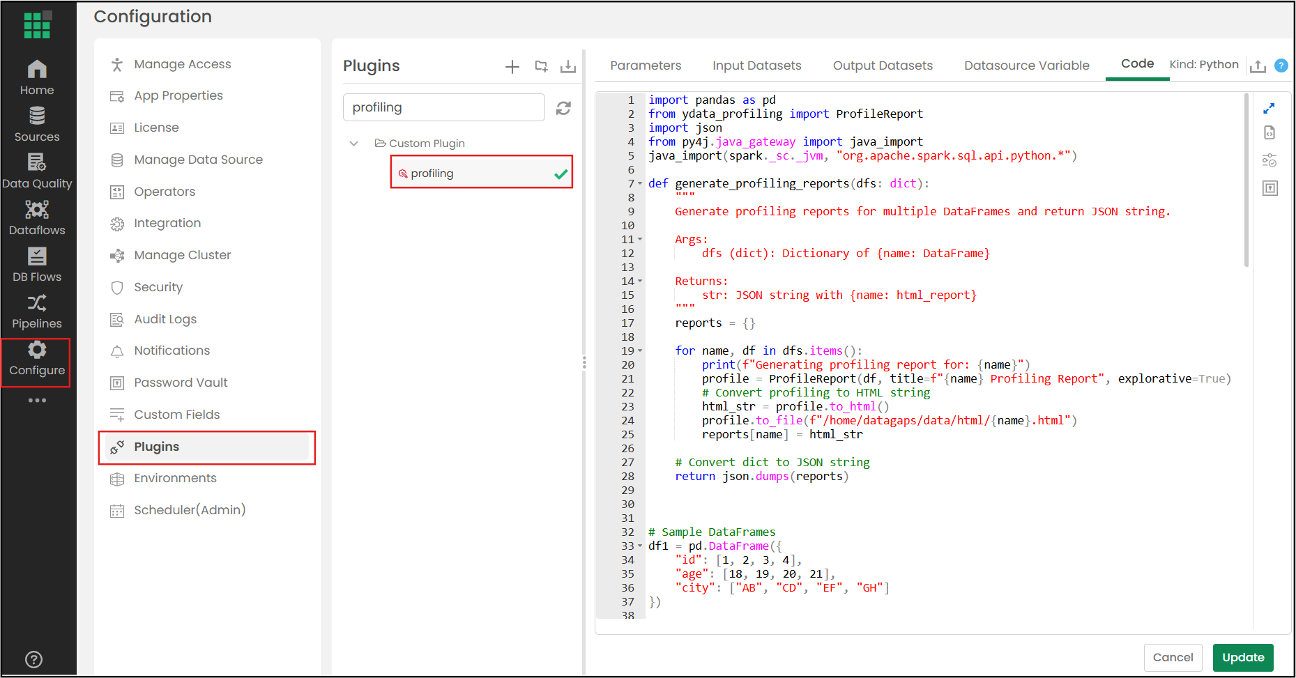Refresh the plugins list
The width and height of the screenshot is (1296, 678).
563,108
